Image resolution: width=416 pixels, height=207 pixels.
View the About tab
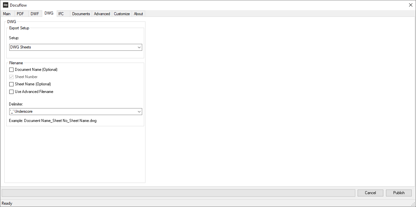pyautogui.click(x=138, y=14)
